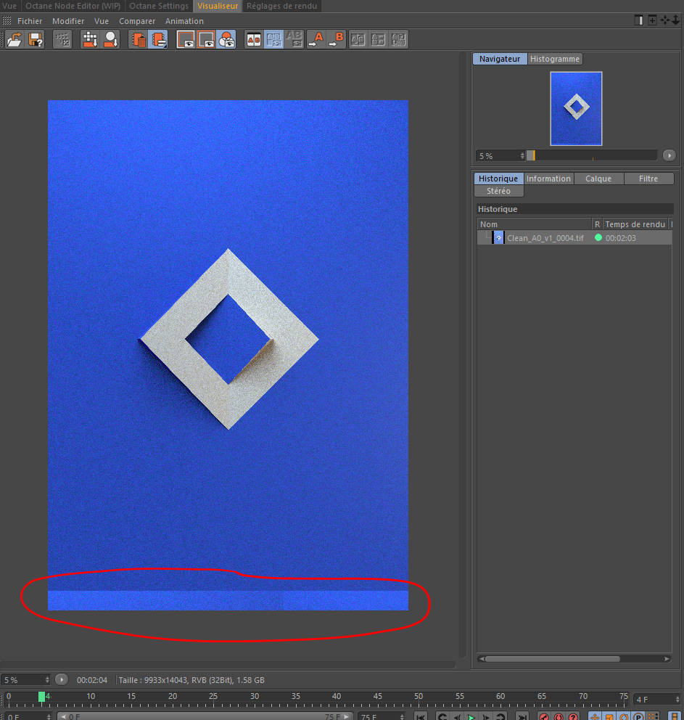Screen dimensions: 684x720
Task: Click the Temps de rendu column header
Action: pos(635,224)
